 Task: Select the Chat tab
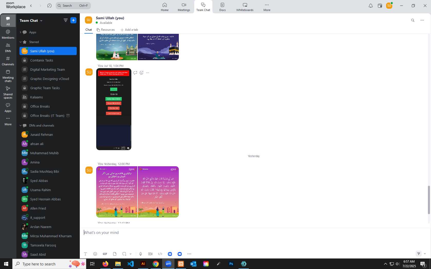[89, 30]
